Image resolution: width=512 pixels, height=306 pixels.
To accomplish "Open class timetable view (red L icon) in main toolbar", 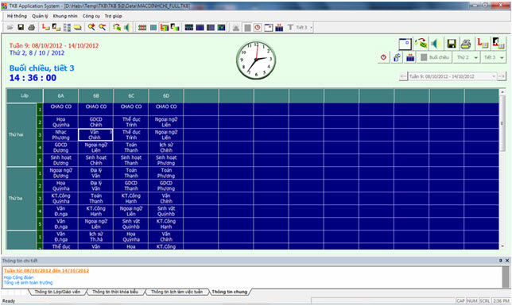I will click(46, 28).
